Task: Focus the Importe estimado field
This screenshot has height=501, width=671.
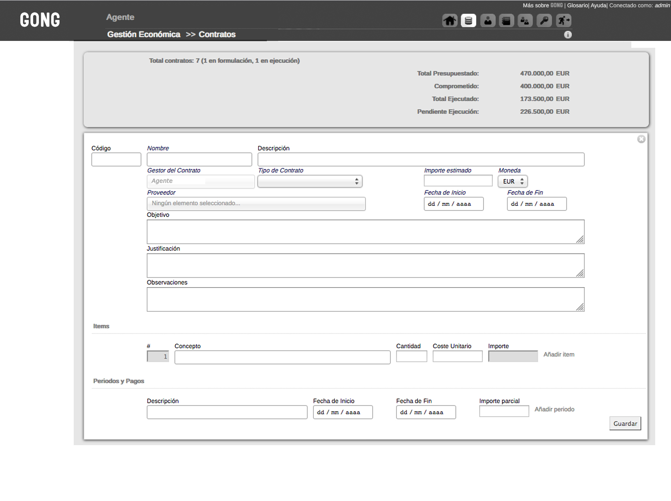Action: point(458,181)
